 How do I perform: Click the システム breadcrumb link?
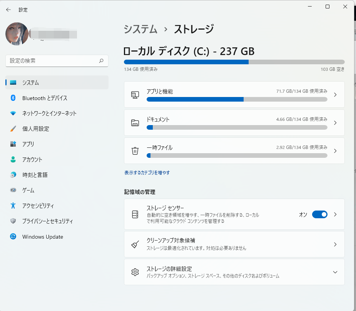140,29
